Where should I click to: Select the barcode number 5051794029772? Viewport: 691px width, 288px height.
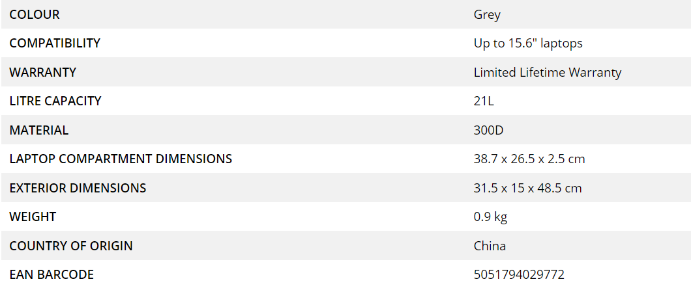click(519, 274)
